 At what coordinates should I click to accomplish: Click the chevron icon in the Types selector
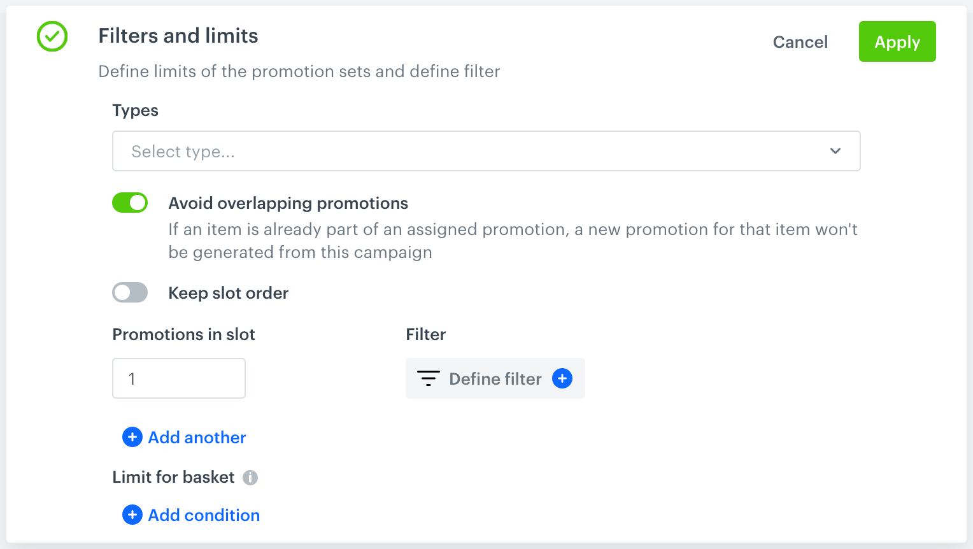point(835,151)
